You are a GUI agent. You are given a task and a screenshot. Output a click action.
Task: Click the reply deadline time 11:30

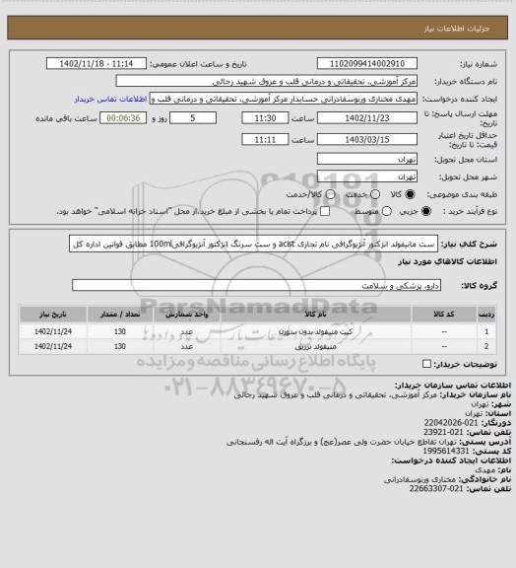pyautogui.click(x=265, y=118)
